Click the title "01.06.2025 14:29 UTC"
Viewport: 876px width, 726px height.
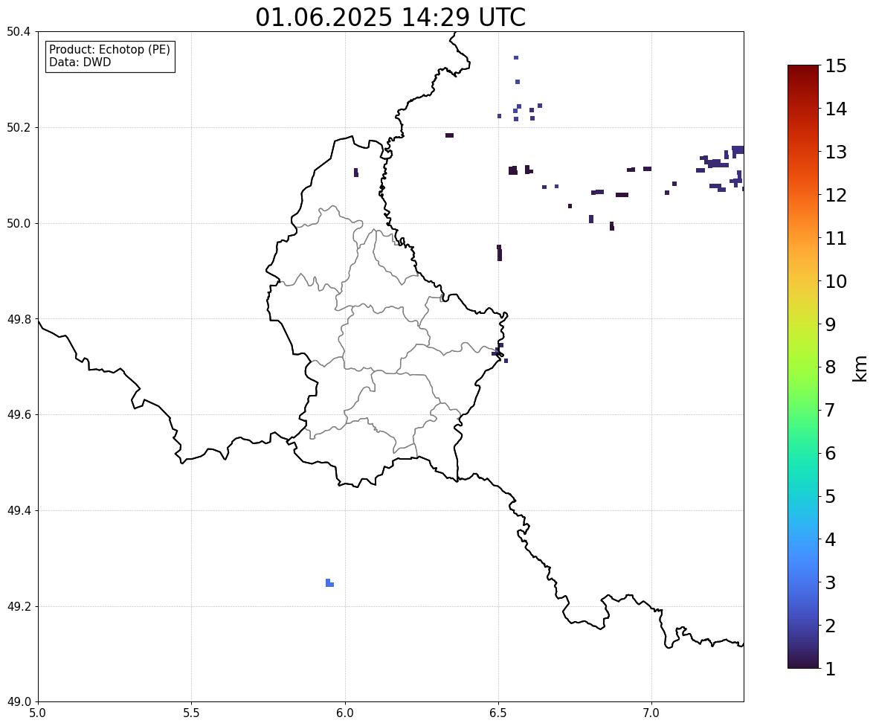[x=390, y=17]
